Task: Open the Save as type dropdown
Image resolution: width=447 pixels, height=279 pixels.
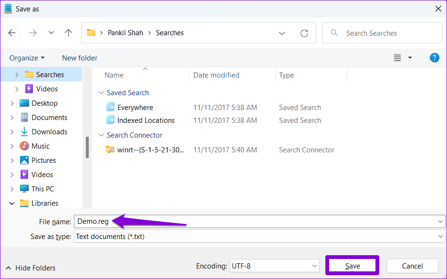Action: [x=260, y=236]
